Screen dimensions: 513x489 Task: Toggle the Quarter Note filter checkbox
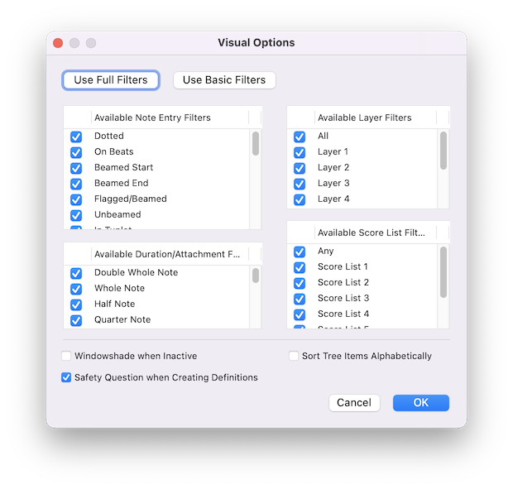[76, 320]
